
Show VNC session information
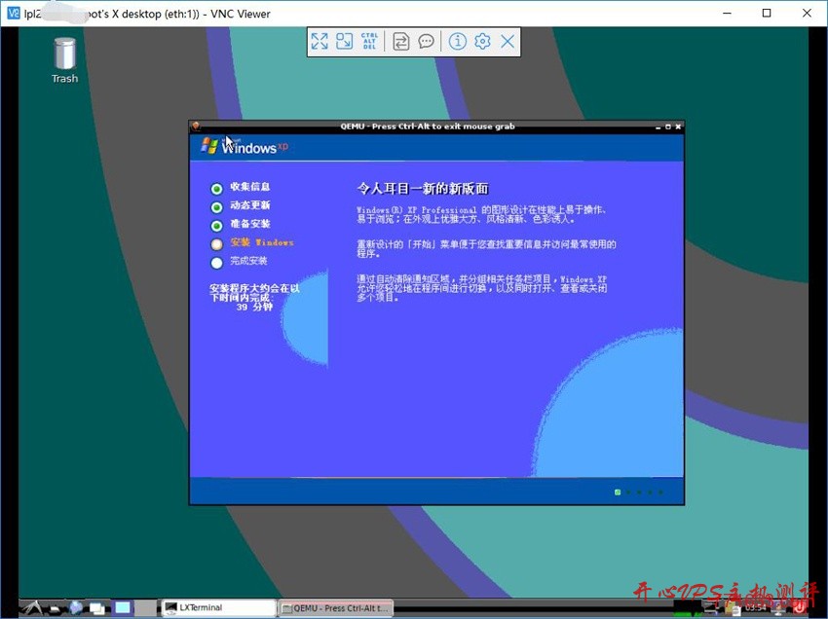pos(457,41)
